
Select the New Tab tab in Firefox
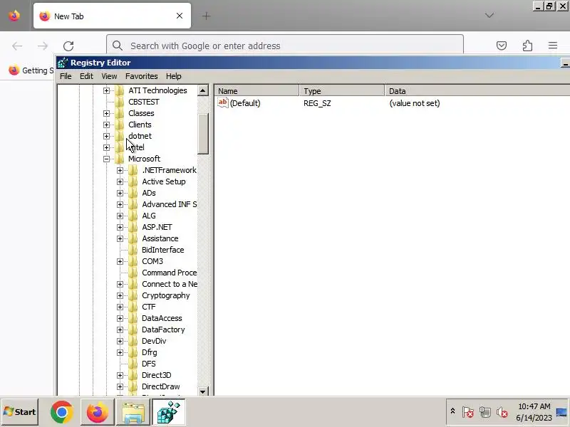click(112, 16)
